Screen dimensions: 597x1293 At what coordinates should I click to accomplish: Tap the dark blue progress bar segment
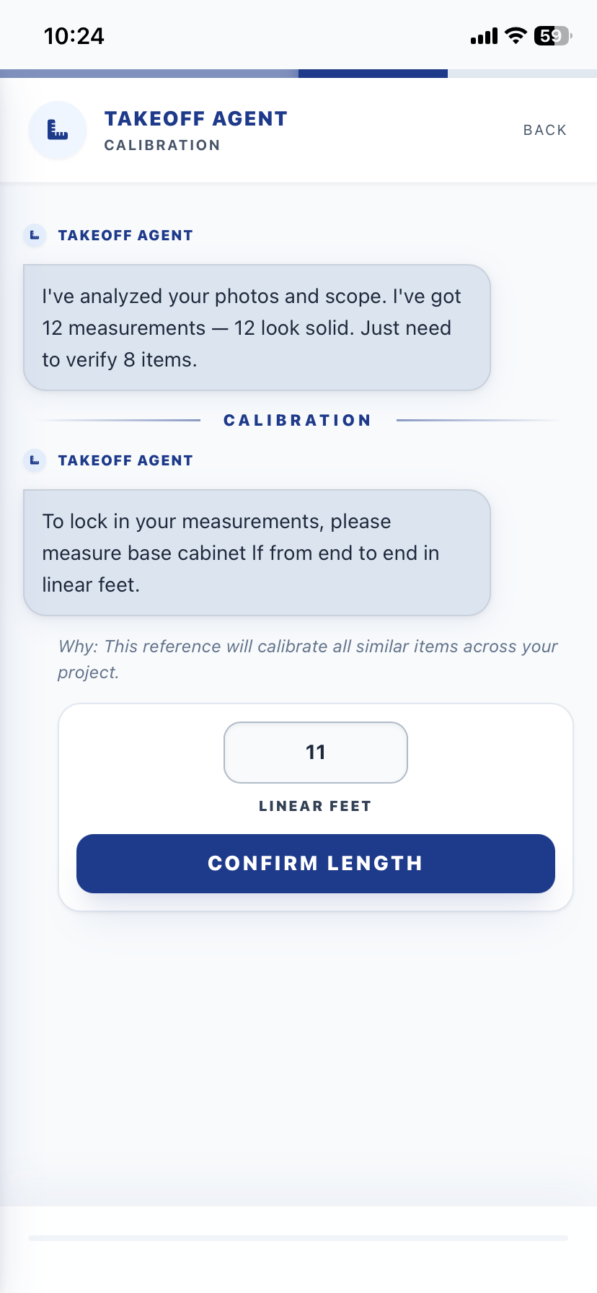pyautogui.click(x=373, y=74)
